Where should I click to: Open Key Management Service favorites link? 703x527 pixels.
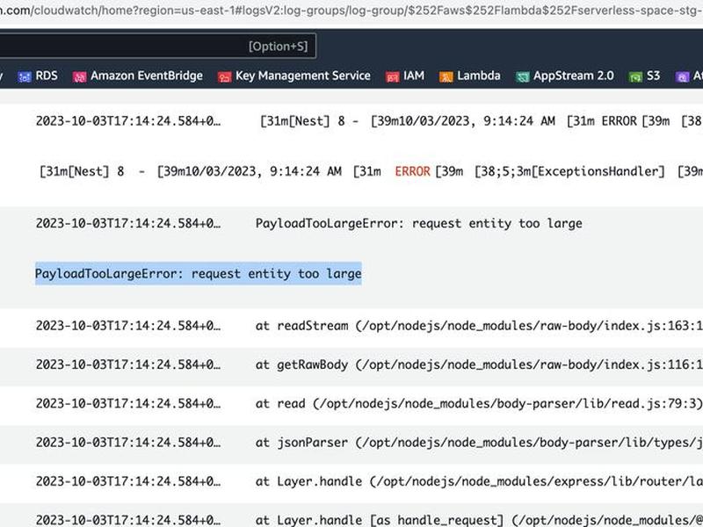click(302, 76)
